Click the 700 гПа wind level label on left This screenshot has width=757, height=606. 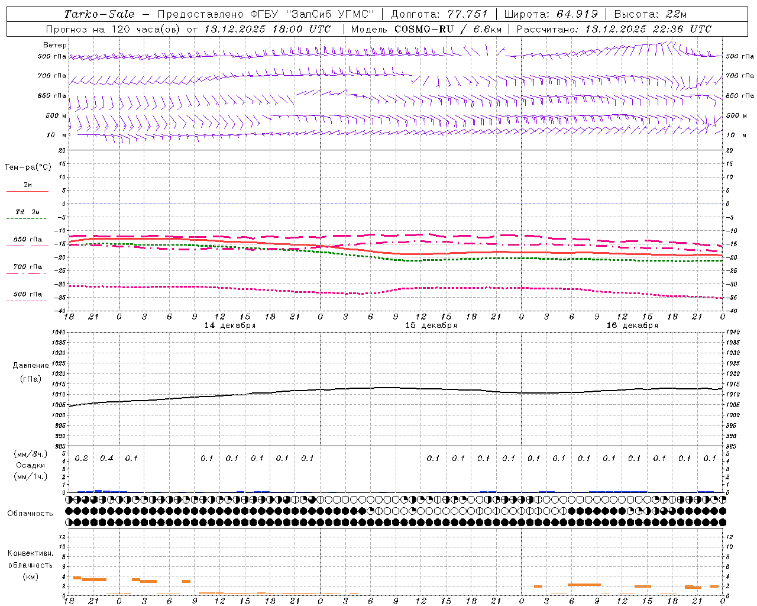pos(52,76)
